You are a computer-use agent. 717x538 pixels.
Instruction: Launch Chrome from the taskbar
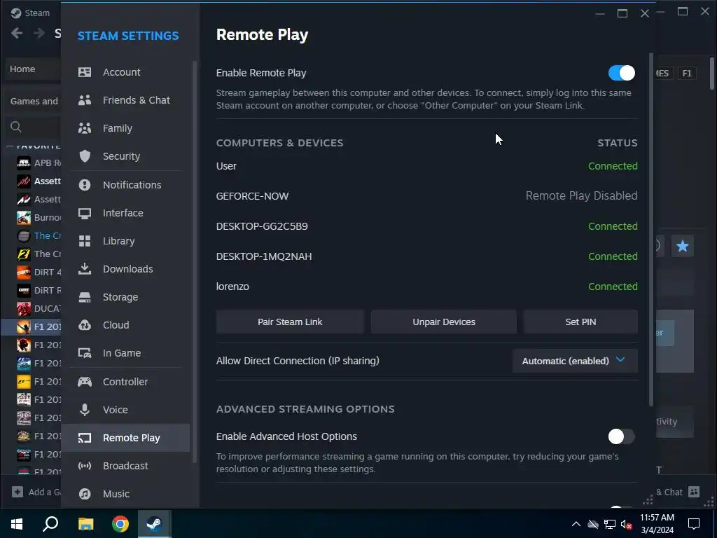point(120,523)
